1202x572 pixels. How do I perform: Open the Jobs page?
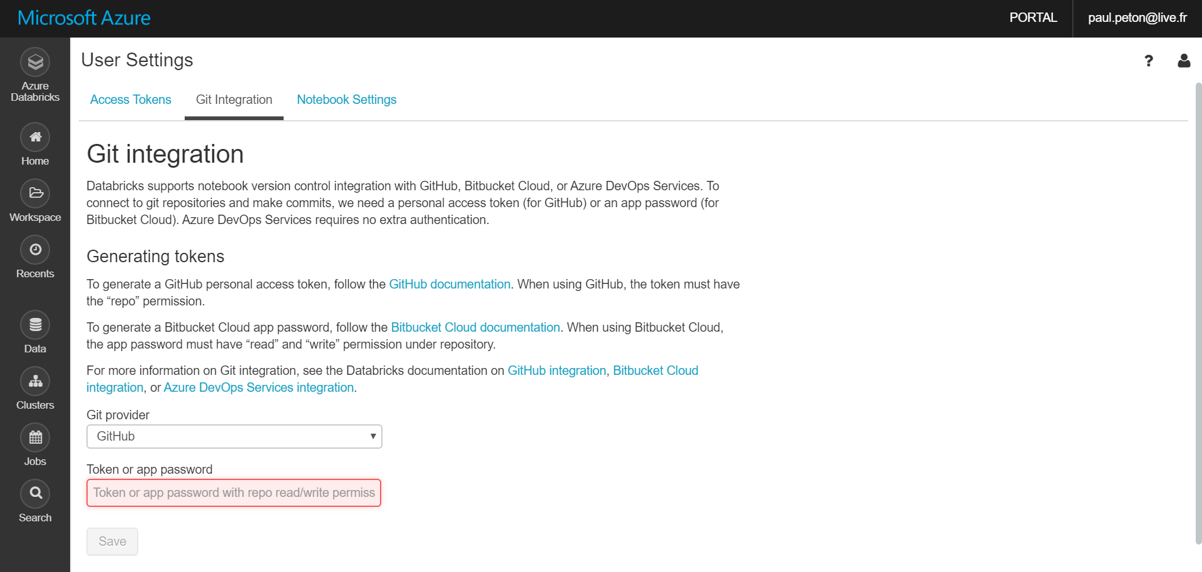point(34,437)
